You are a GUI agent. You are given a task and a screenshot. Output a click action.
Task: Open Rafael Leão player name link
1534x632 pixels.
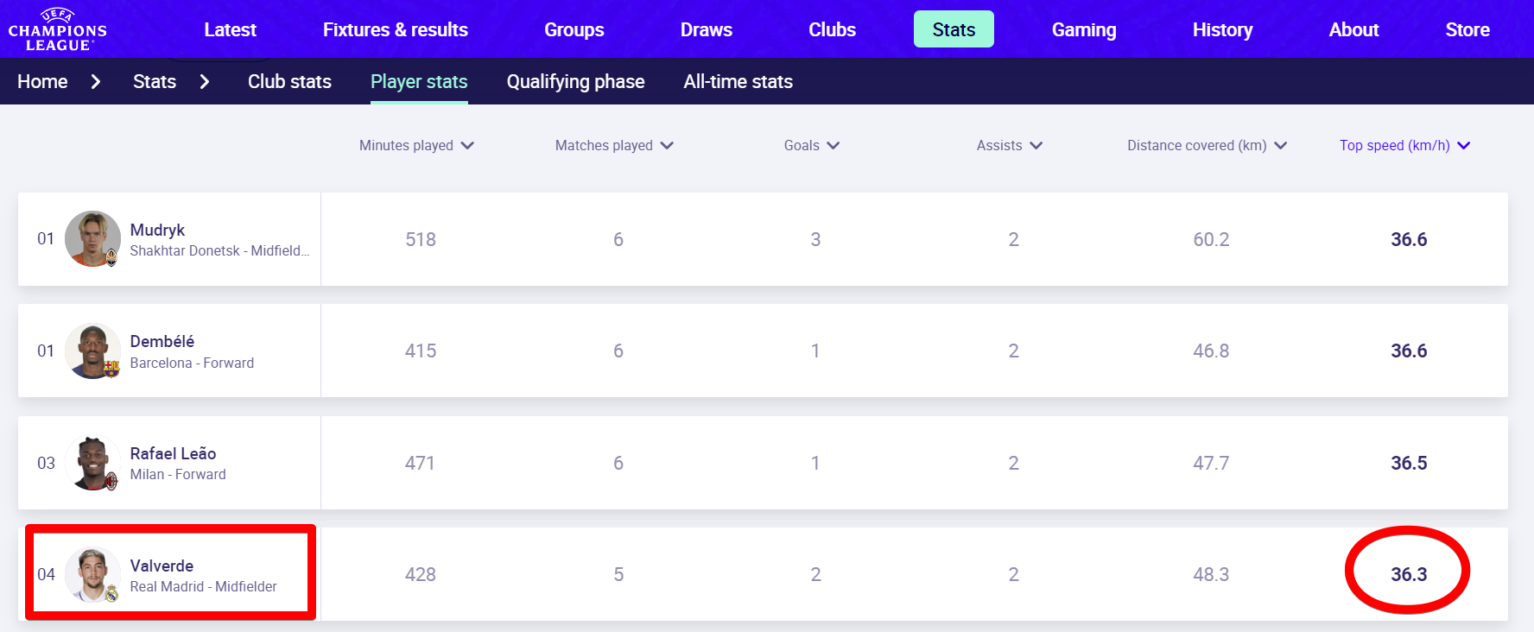(173, 453)
